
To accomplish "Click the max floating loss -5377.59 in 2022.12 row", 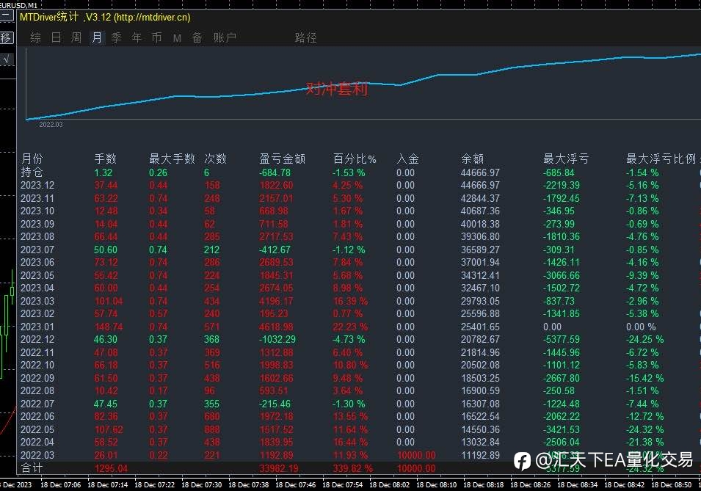I will [561, 339].
